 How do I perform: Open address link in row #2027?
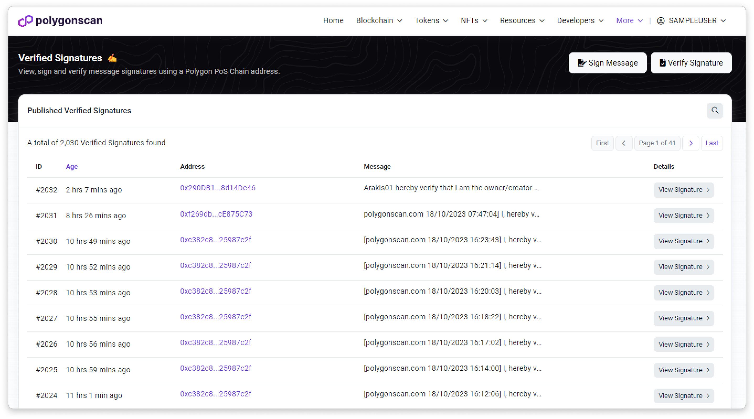tap(216, 317)
